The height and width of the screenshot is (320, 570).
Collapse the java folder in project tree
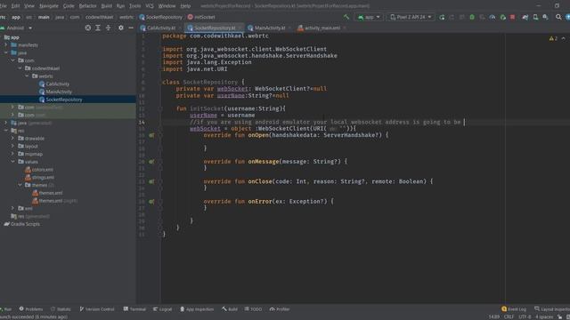(x=6, y=52)
